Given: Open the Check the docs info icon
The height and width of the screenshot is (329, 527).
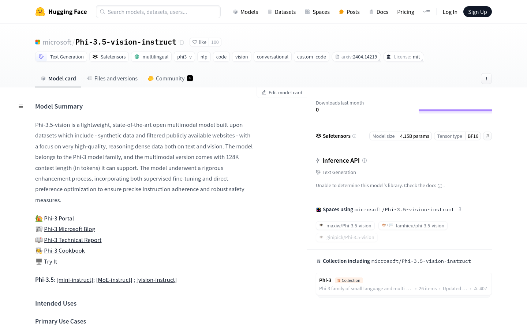Looking at the screenshot, I should [440, 186].
